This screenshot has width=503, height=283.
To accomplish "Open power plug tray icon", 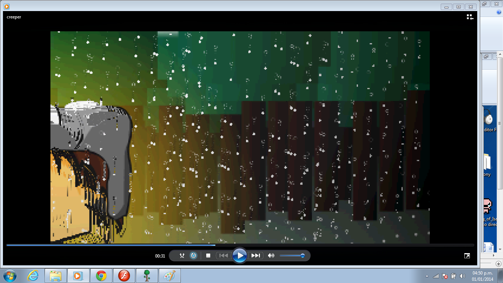I will coord(454,276).
